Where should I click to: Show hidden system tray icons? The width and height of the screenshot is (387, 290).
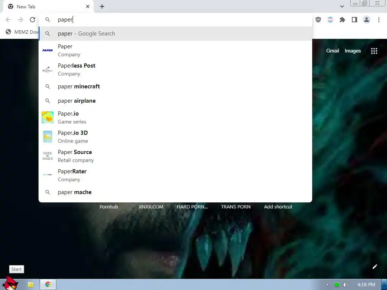point(328,285)
